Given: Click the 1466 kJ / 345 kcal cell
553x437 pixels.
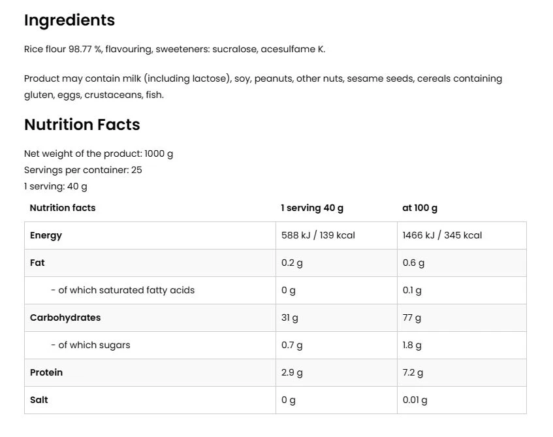Looking at the screenshot, I should (x=442, y=235).
